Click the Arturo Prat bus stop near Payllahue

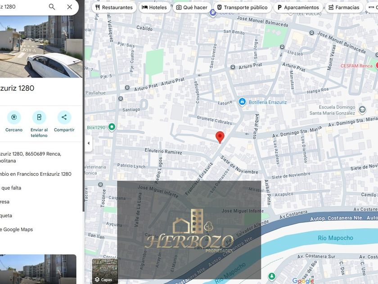127,87
